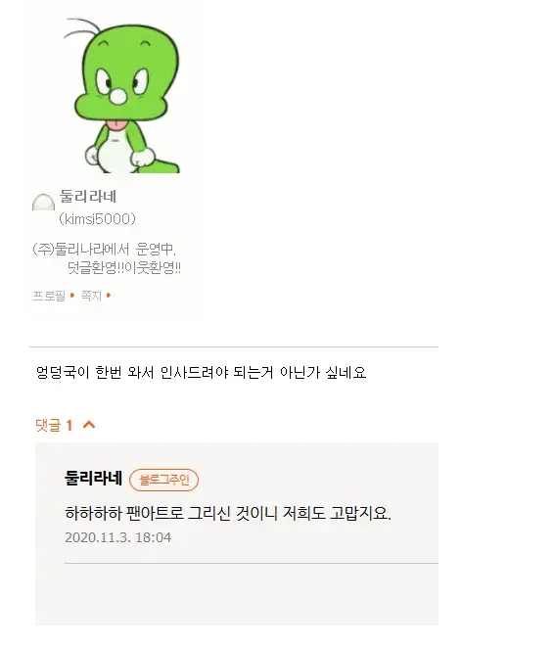Click the comment timestamp 2020.11.3. 18:04

point(117,537)
